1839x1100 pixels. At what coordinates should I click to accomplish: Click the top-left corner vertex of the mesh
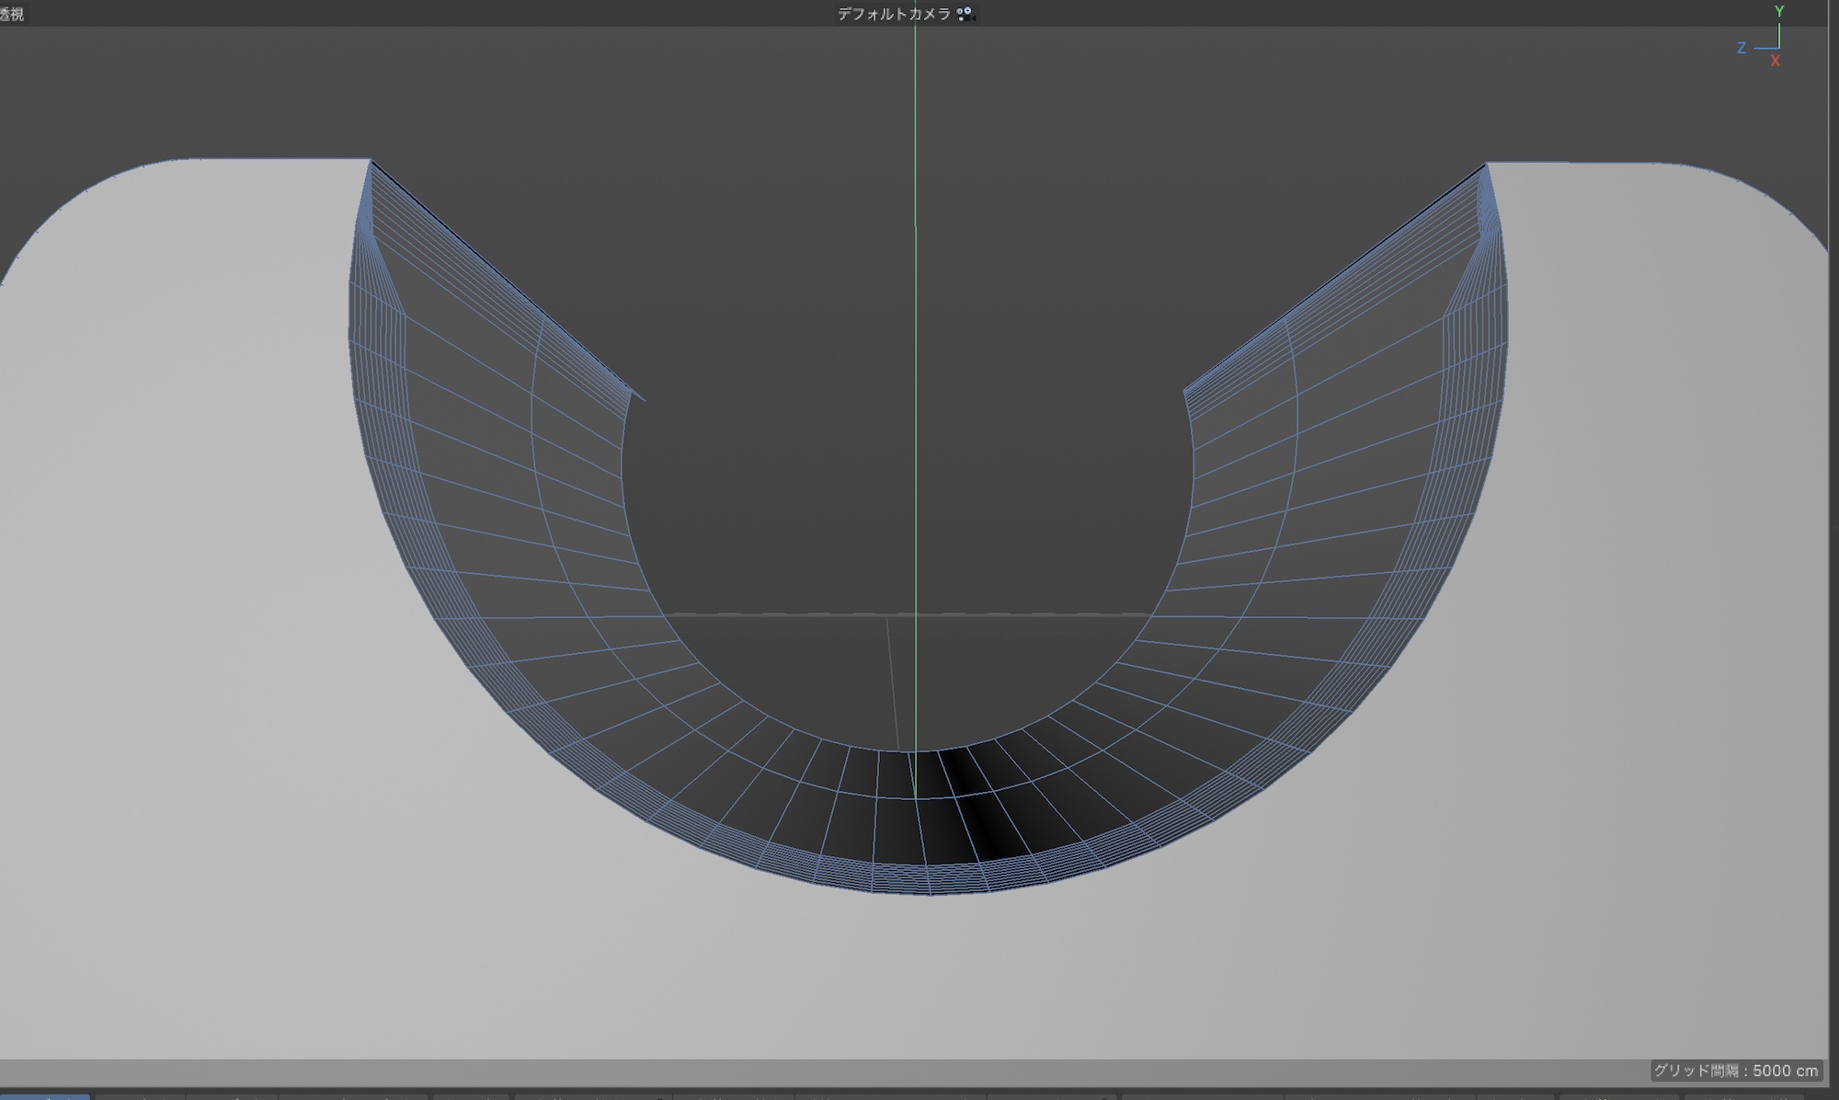[371, 161]
